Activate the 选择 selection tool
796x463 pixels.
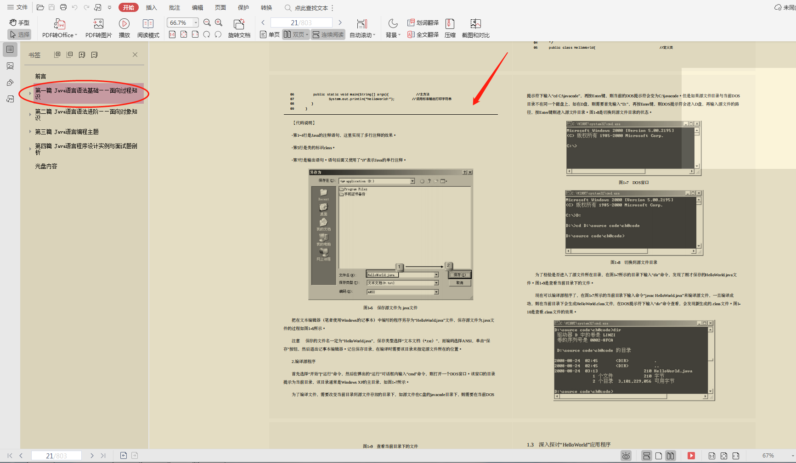[19, 34]
